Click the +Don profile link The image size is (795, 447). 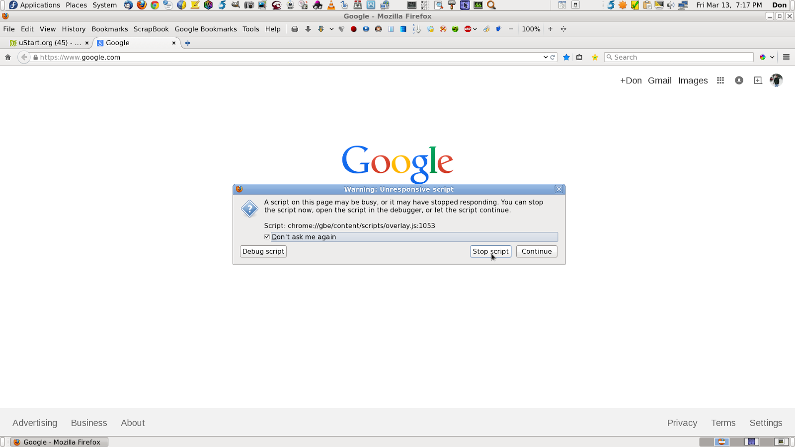(x=631, y=80)
